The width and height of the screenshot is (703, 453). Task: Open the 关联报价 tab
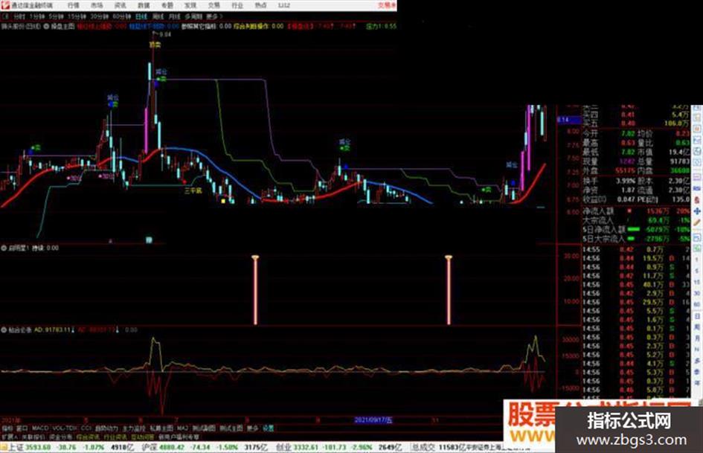coord(33,437)
